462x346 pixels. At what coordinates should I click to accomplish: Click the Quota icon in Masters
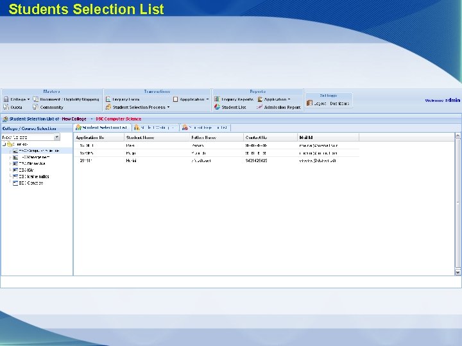click(6, 107)
